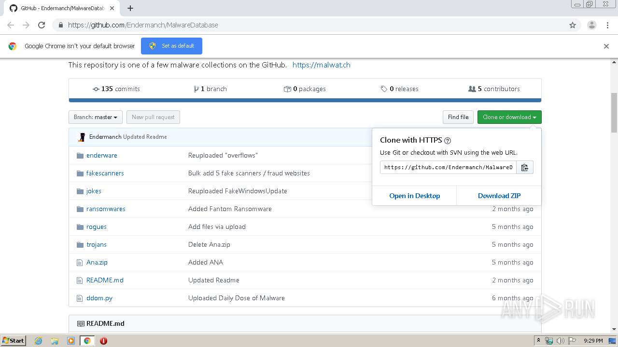Click the browser forward arrow
The height and width of the screenshot is (347, 618).
(x=26, y=25)
